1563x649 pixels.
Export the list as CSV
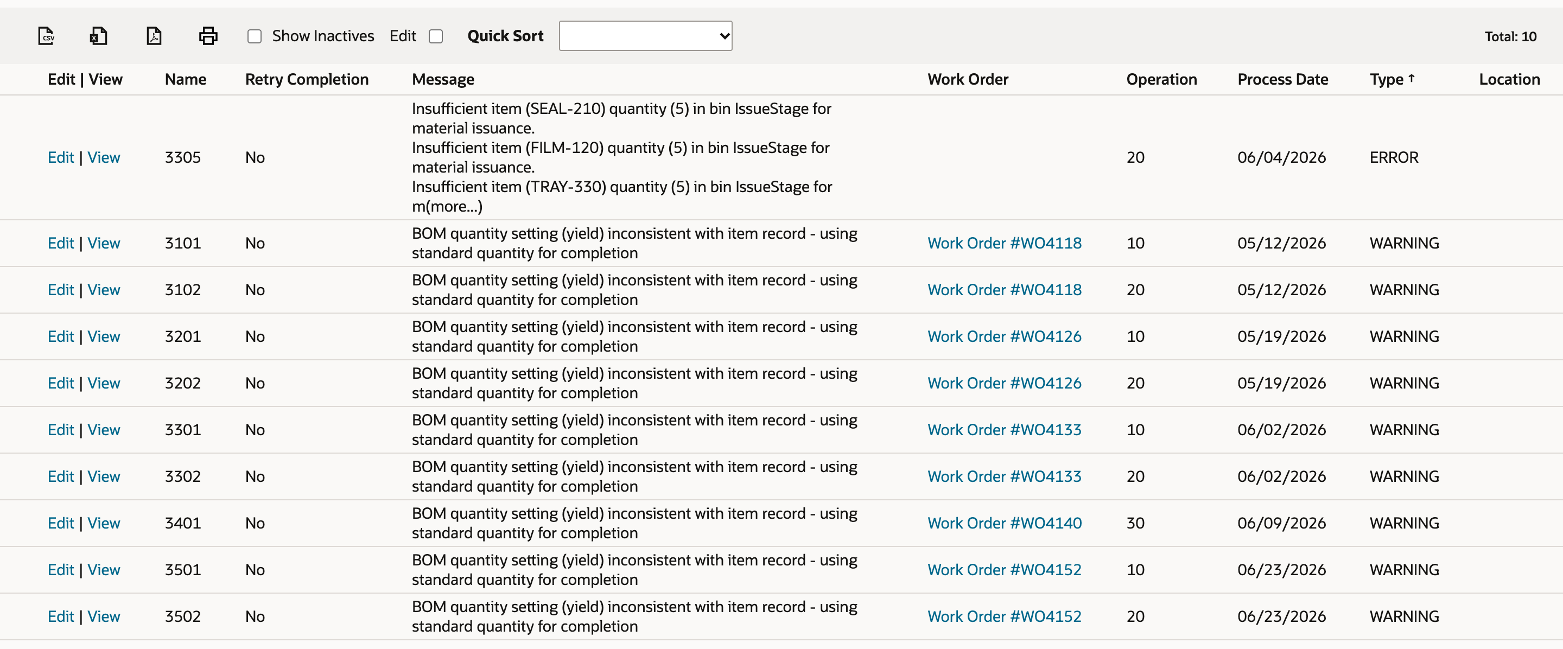(x=46, y=36)
